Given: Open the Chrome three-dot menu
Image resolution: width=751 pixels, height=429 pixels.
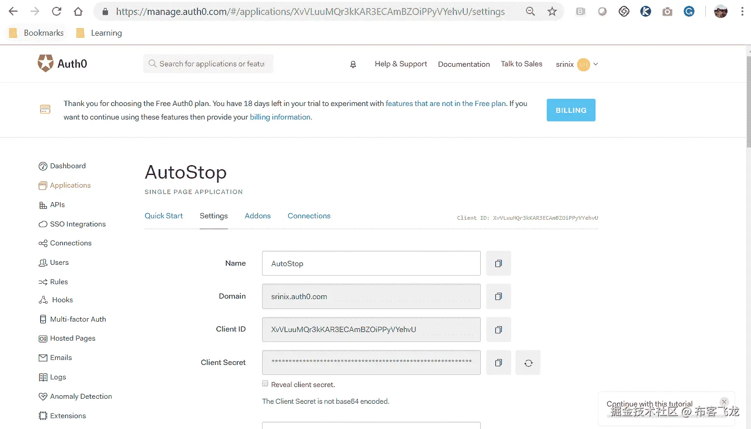Looking at the screenshot, I should (742, 11).
